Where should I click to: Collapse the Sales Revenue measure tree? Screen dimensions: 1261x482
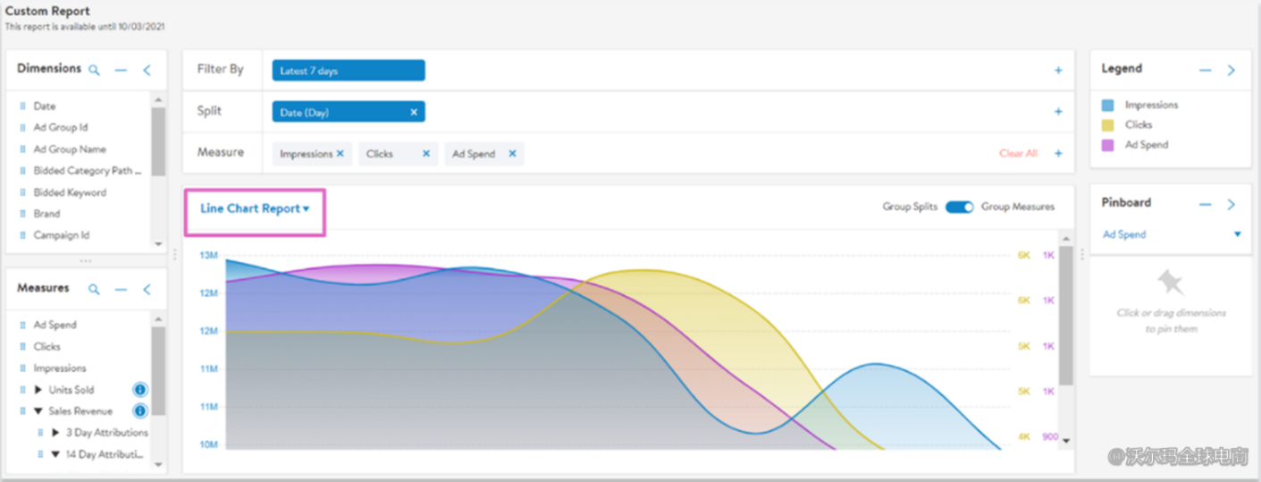coord(38,411)
